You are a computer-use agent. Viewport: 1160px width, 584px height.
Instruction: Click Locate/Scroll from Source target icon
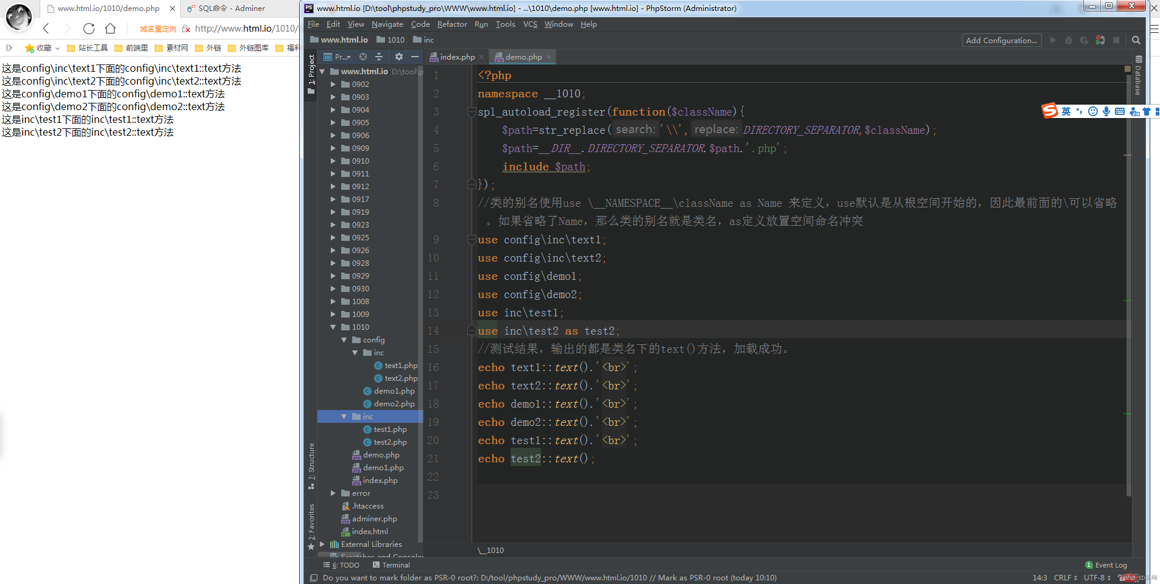(363, 57)
